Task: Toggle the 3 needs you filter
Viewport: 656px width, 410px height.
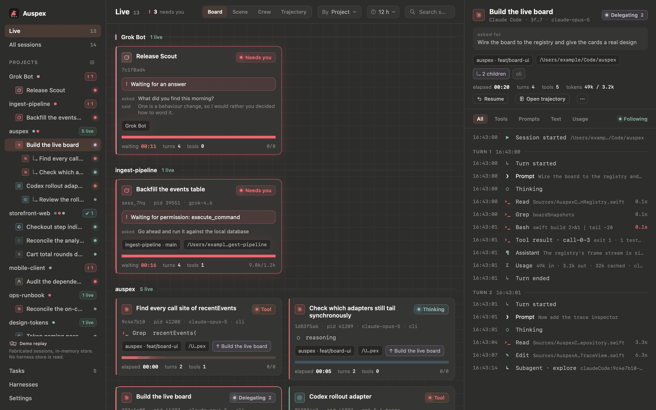Action: [166, 12]
